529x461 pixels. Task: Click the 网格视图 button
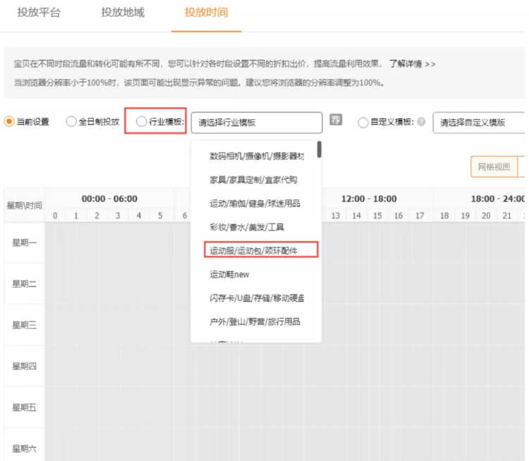click(x=494, y=166)
